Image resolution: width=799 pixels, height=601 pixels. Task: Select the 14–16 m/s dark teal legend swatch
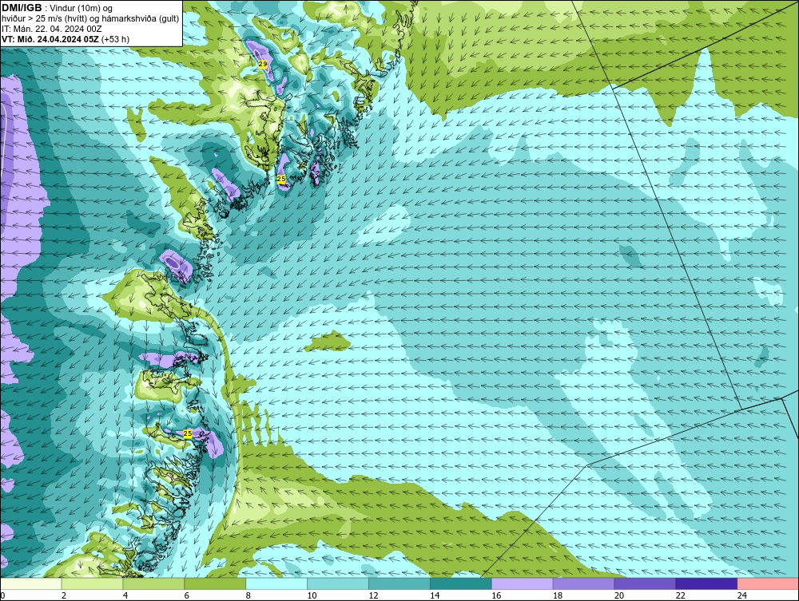[461, 583]
